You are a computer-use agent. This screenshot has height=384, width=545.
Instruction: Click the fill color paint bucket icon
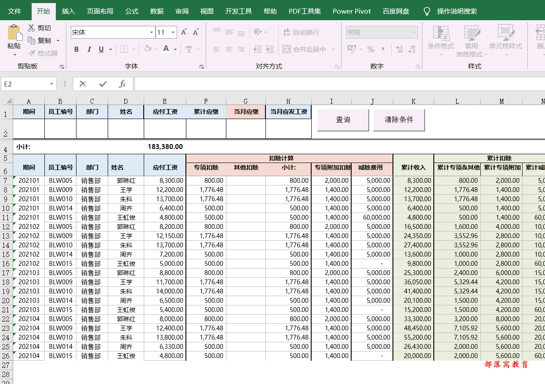pos(148,49)
